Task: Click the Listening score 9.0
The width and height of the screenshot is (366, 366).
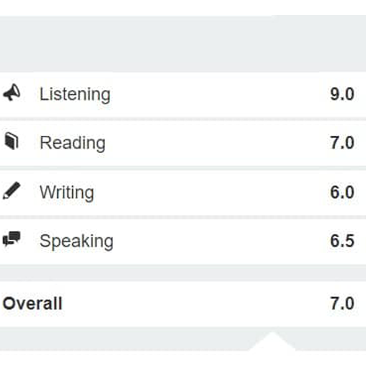Action: pyautogui.click(x=342, y=94)
